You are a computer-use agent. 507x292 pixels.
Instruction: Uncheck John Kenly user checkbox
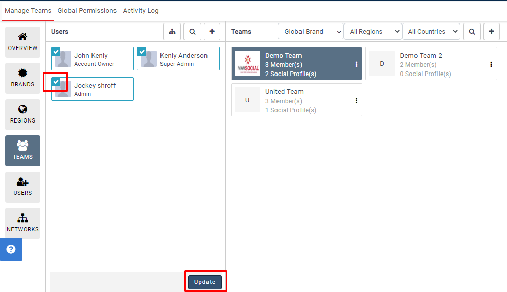(56, 52)
